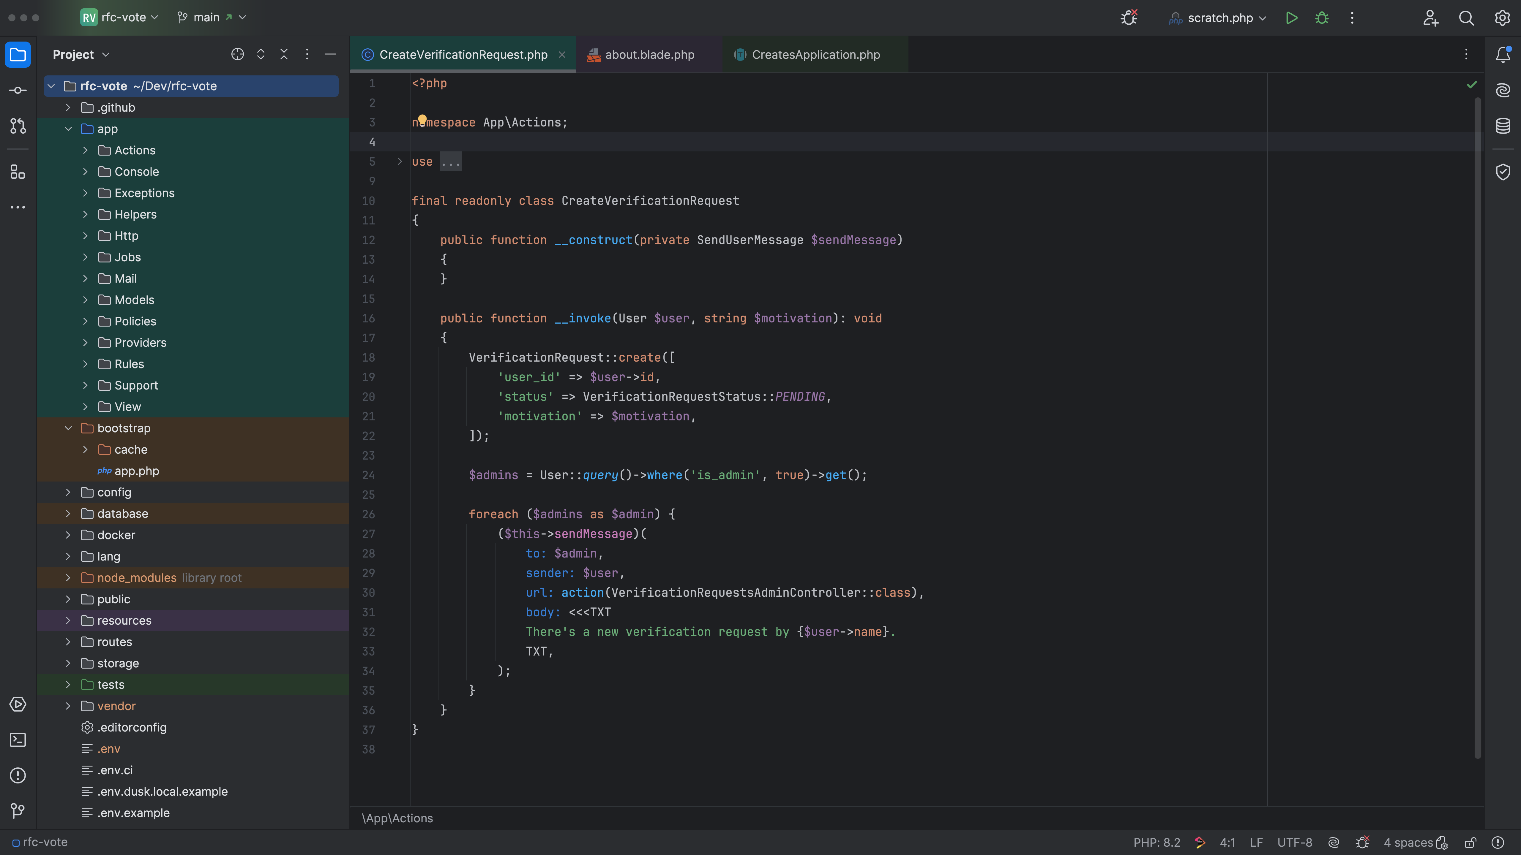Collapse the bootstrap folder
The image size is (1521, 855).
coord(69,428)
